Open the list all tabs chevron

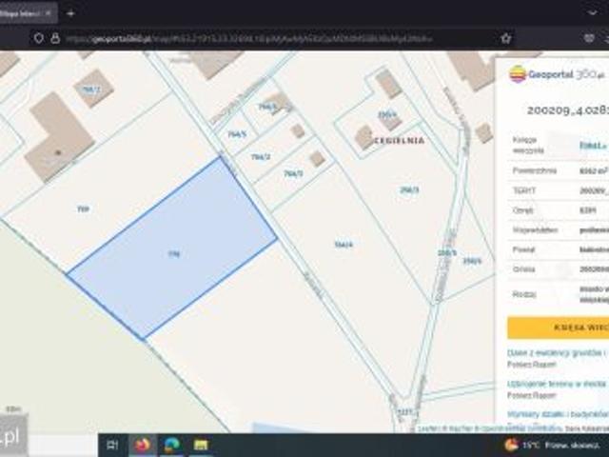[592, 12]
